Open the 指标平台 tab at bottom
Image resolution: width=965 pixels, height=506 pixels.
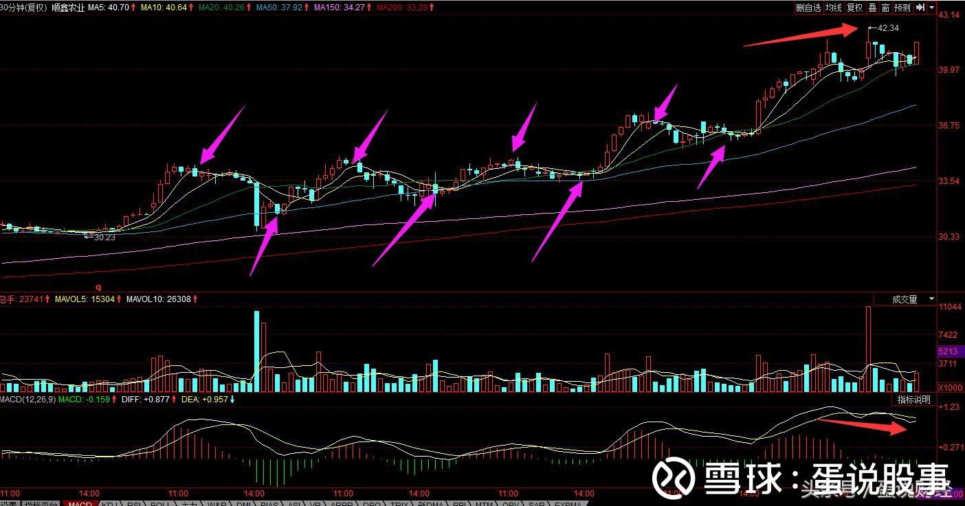(41, 503)
